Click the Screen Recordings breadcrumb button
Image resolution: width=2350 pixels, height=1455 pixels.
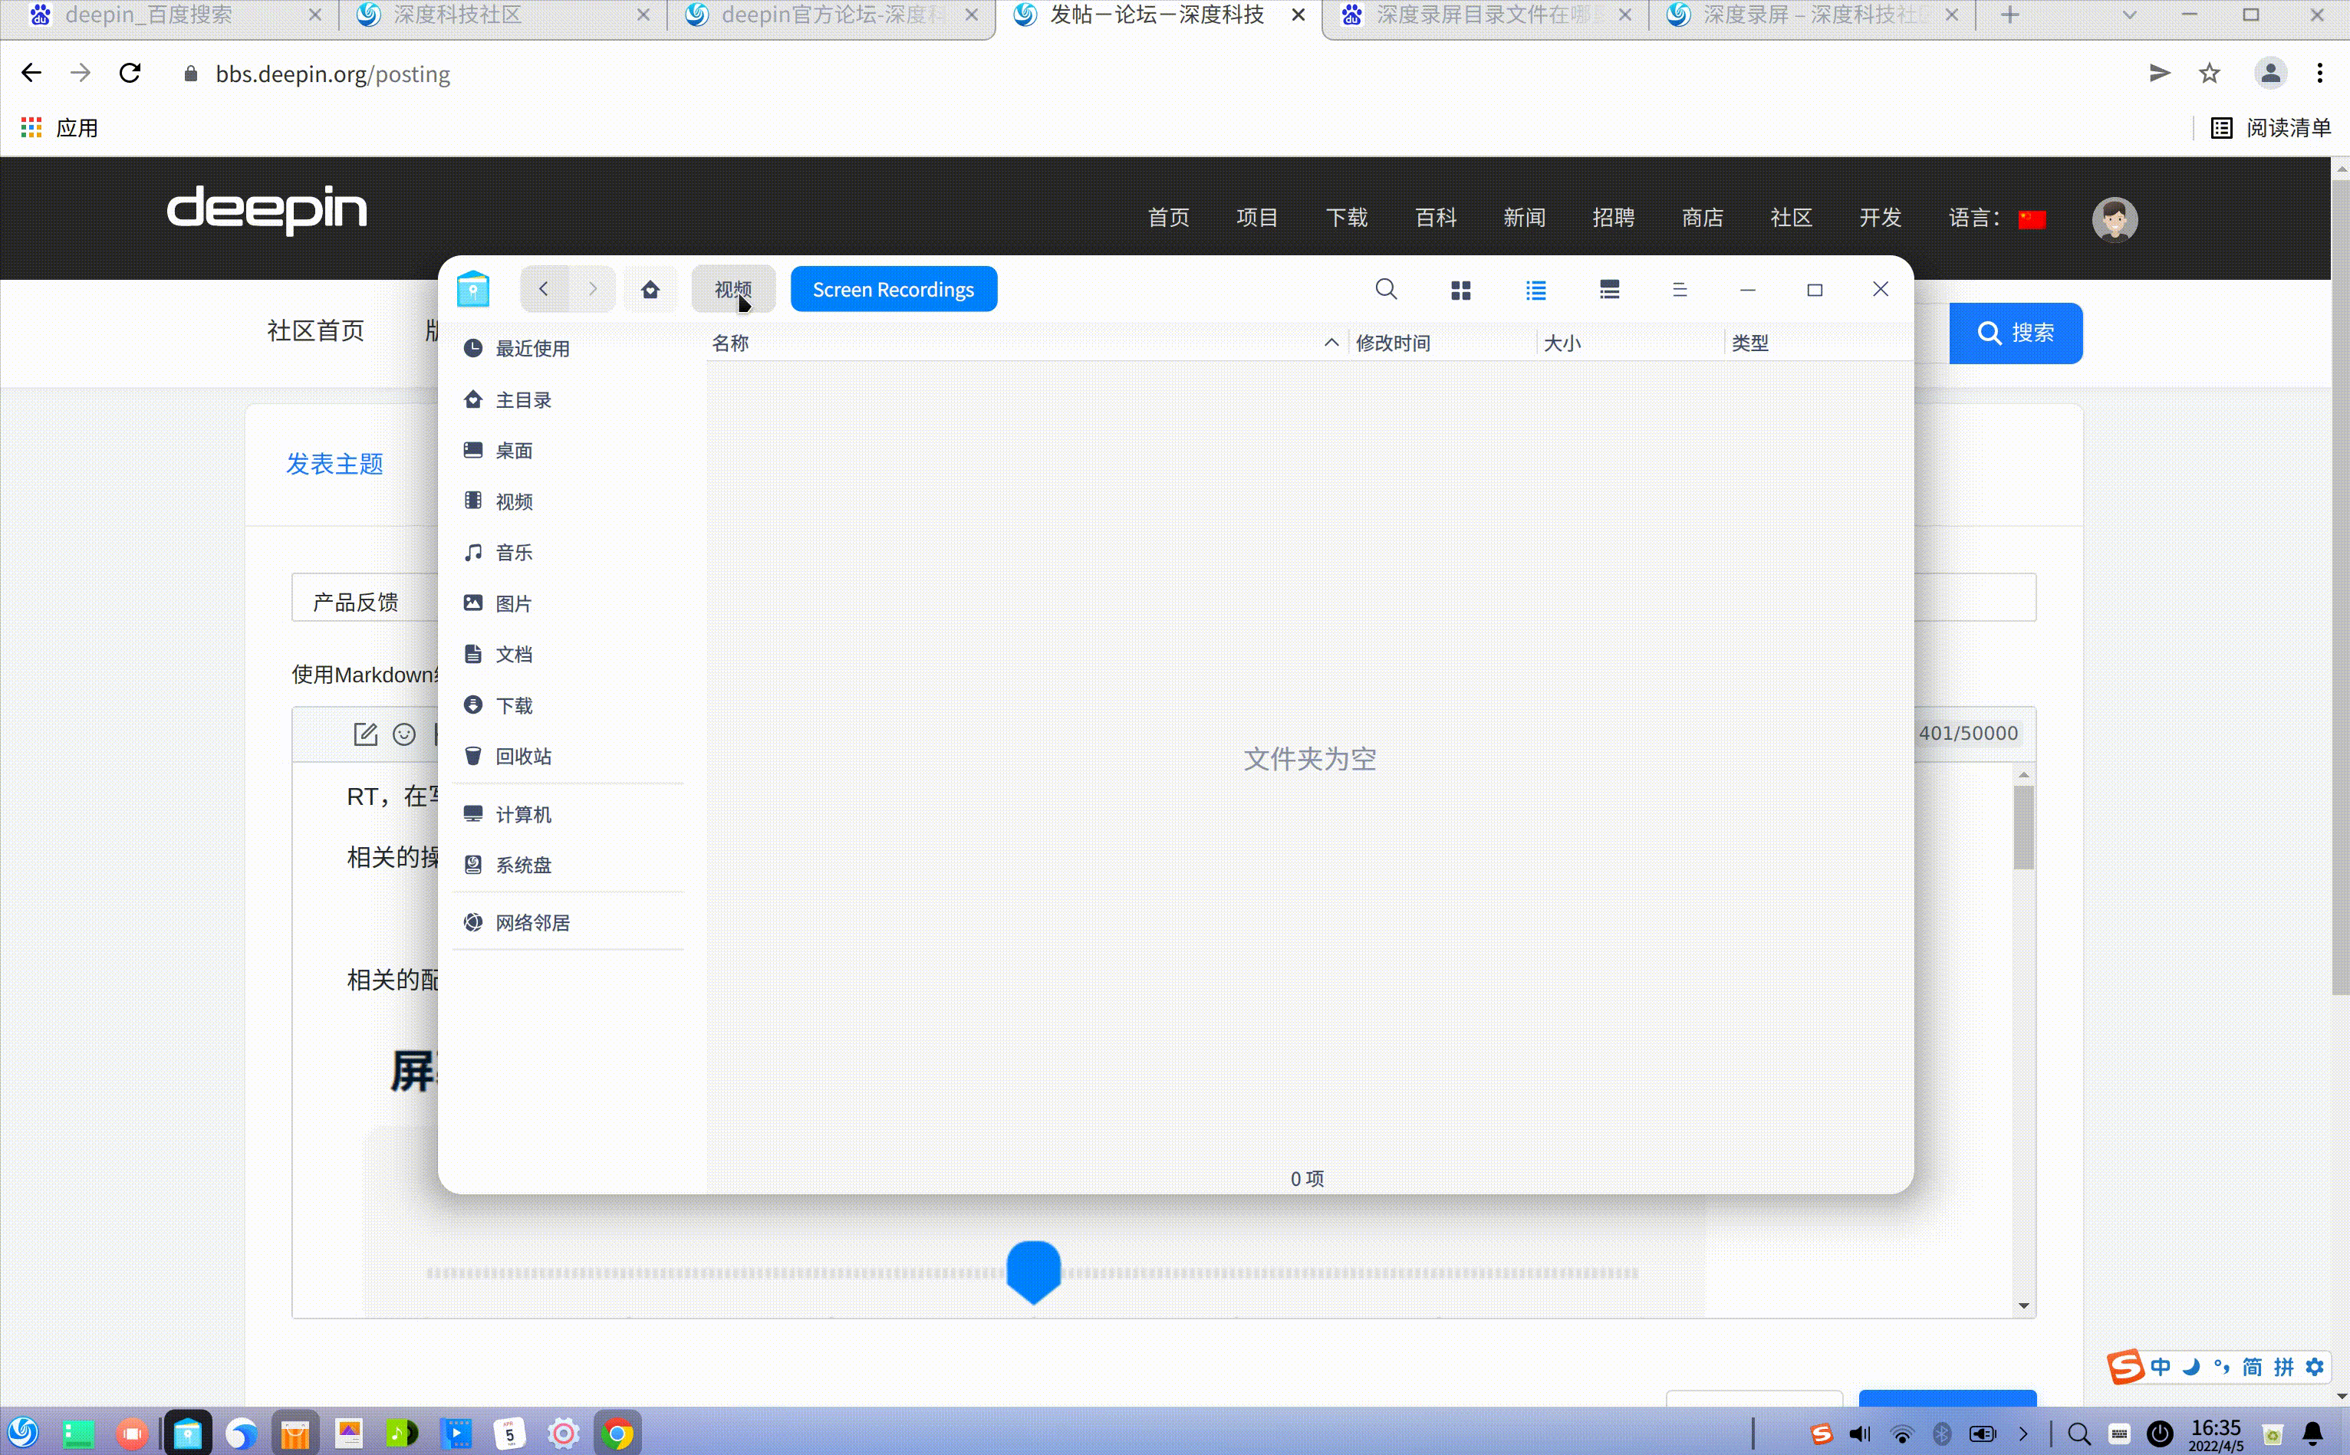point(893,289)
